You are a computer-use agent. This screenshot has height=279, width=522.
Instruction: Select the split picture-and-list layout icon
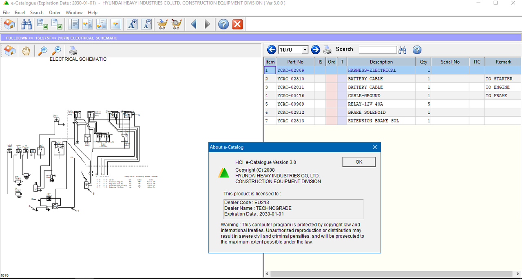click(x=102, y=24)
